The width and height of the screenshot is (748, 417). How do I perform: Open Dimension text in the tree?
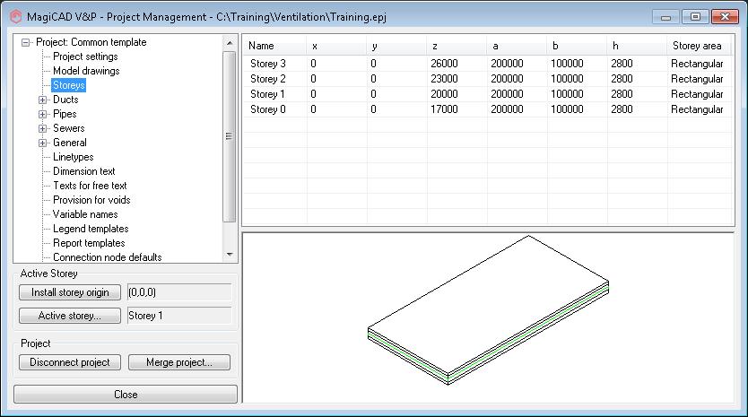tap(84, 170)
